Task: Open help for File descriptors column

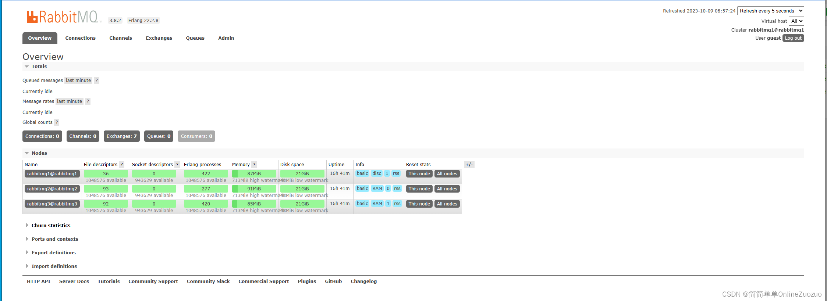Action: [x=121, y=164]
